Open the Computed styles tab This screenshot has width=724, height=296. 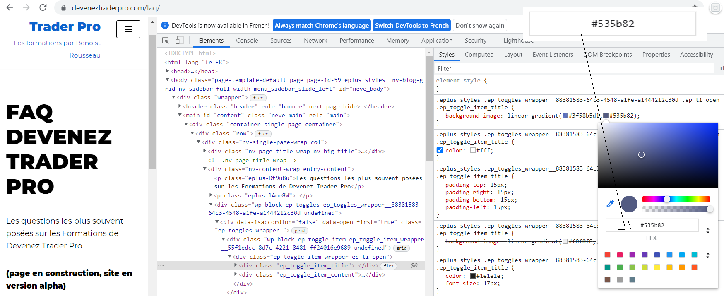tap(479, 55)
